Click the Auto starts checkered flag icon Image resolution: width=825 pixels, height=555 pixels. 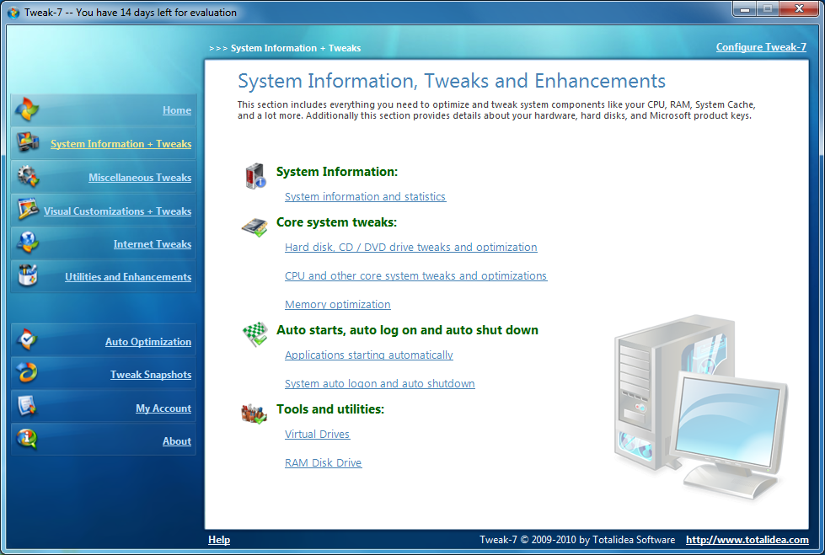254,334
